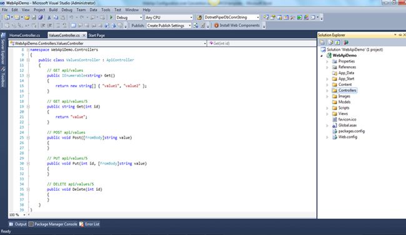Select the Views folder in Solution Explorer

point(343,113)
